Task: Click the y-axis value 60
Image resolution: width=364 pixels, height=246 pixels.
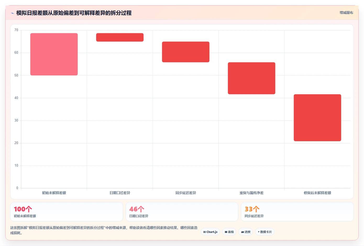Action: point(16,53)
